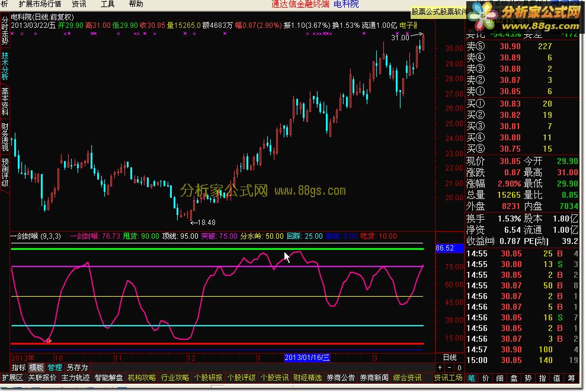Image resolution: width=586 pixels, height=392 pixels.
Task: Open the 券商新闻 bottom tab
Action: [x=374, y=378]
